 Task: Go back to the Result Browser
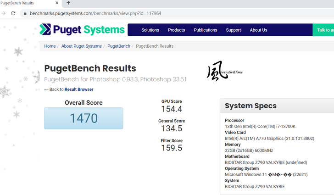[x=78, y=89]
